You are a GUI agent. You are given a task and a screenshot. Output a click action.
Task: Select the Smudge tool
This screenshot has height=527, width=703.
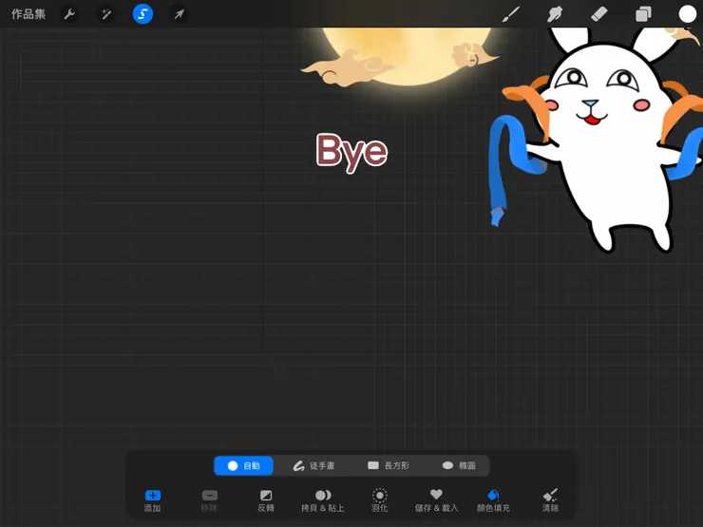555,14
